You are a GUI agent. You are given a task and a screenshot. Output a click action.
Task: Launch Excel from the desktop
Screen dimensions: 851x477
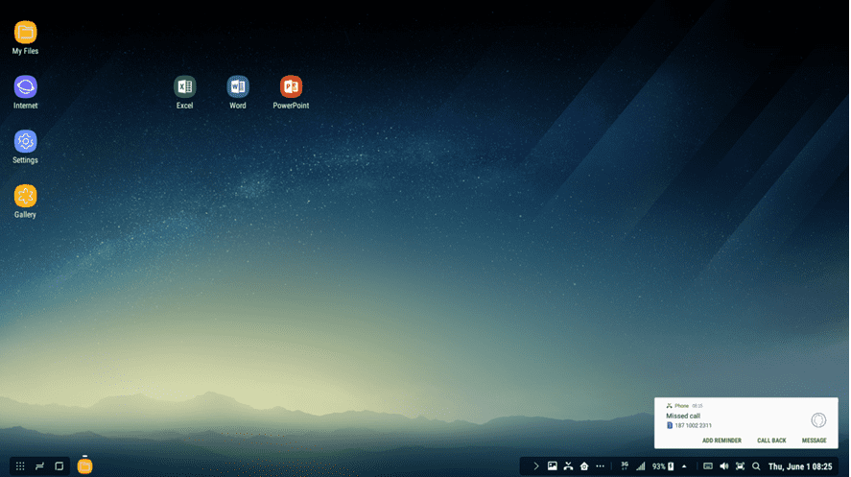[x=184, y=87]
